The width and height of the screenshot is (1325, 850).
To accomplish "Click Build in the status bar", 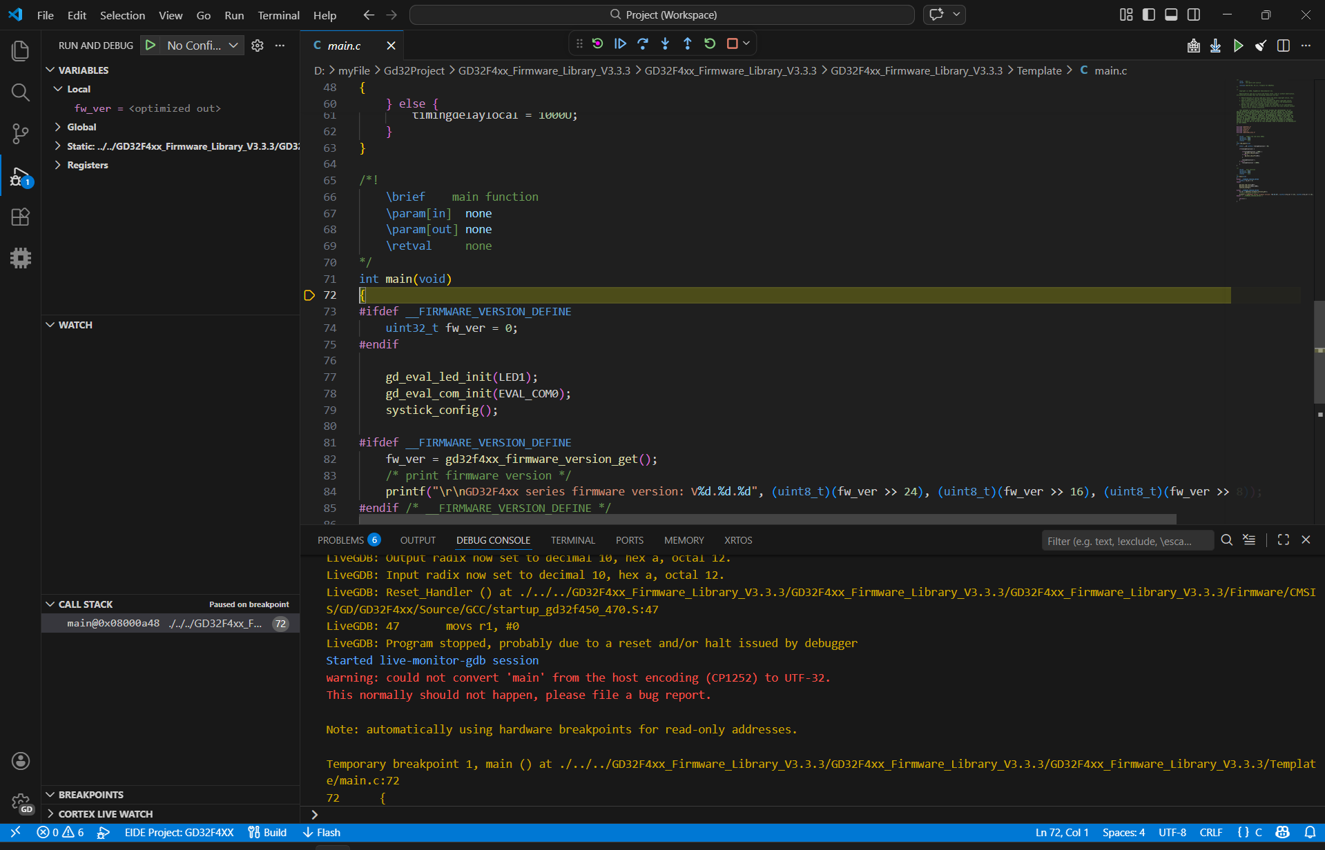I will (267, 832).
